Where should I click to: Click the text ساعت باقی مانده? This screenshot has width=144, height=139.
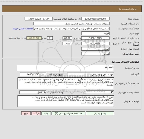click(x=17, y=38)
